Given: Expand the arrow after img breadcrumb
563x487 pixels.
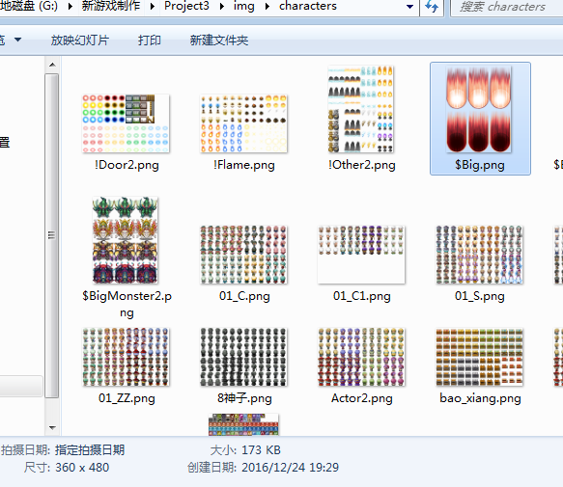Looking at the screenshot, I should (267, 6).
